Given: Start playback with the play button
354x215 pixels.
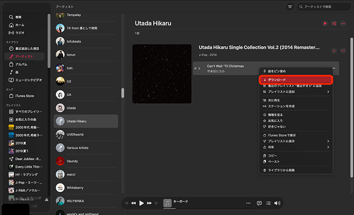Looking at the screenshot, I should (x=142, y=203).
